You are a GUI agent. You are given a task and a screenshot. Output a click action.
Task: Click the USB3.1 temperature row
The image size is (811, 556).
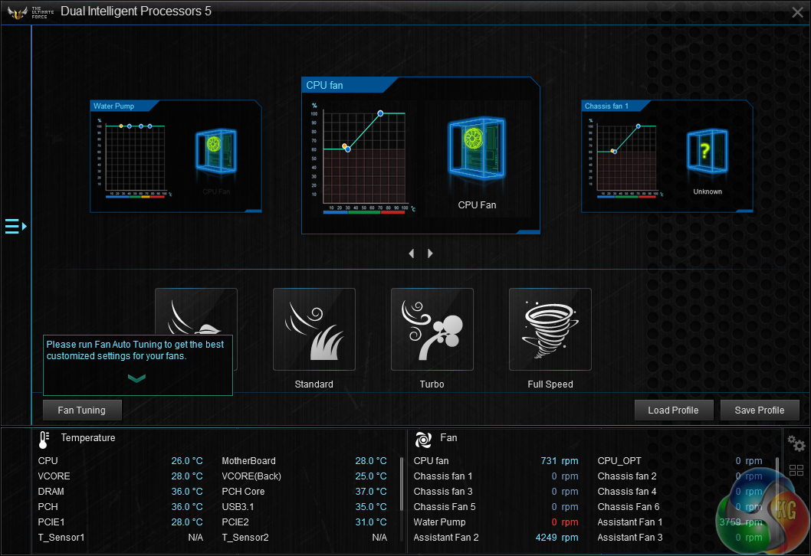point(304,507)
